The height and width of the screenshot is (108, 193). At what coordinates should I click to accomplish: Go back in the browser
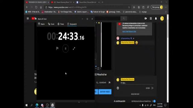pyautogui.click(x=27, y=7)
